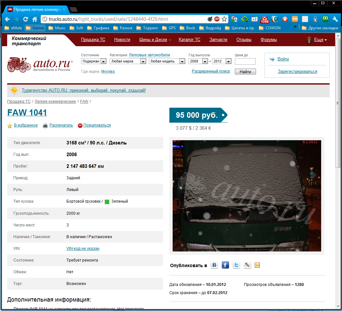Share listing on VKontakte

tap(214, 265)
